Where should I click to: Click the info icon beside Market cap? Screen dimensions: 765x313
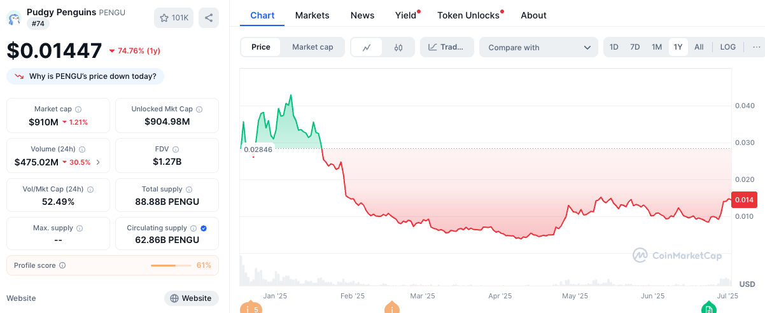[x=78, y=109]
